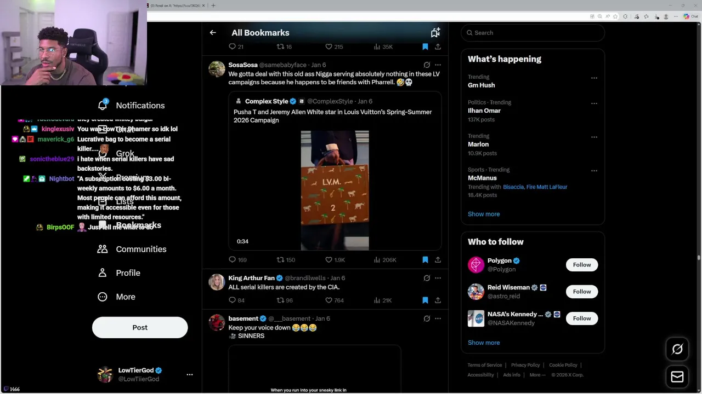
Task: Click the Post button
Action: click(140, 327)
